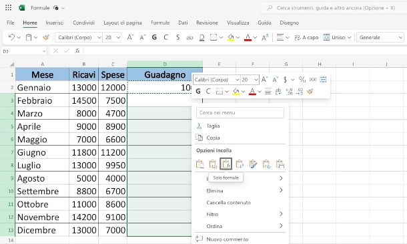Increase font size in the ribbon
Viewport: 407px width, 244px height.
[130, 37]
